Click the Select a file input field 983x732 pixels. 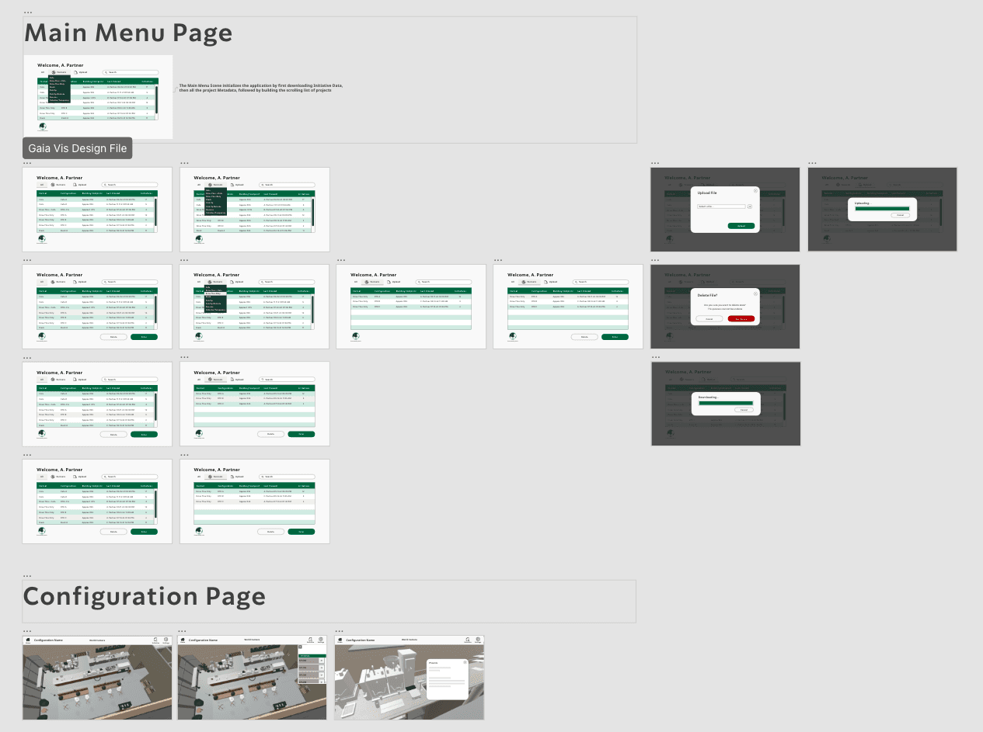coord(721,206)
